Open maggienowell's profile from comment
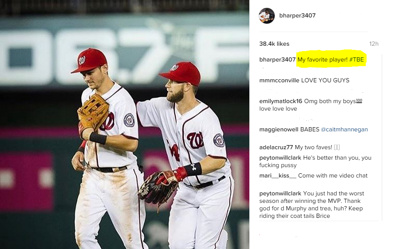The height and width of the screenshot is (249, 399). click(x=278, y=129)
